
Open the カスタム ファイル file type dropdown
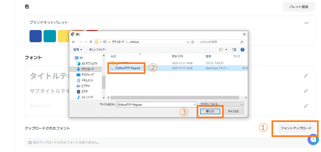point(222,104)
